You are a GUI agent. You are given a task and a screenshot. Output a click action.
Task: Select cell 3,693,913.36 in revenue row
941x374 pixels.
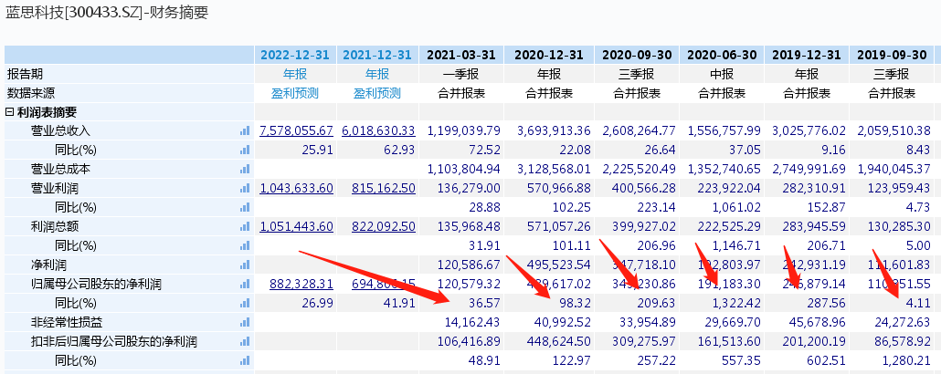[554, 130]
